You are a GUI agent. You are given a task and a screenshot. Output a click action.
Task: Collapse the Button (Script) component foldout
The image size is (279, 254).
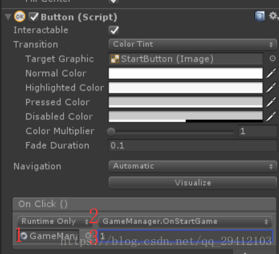point(8,17)
